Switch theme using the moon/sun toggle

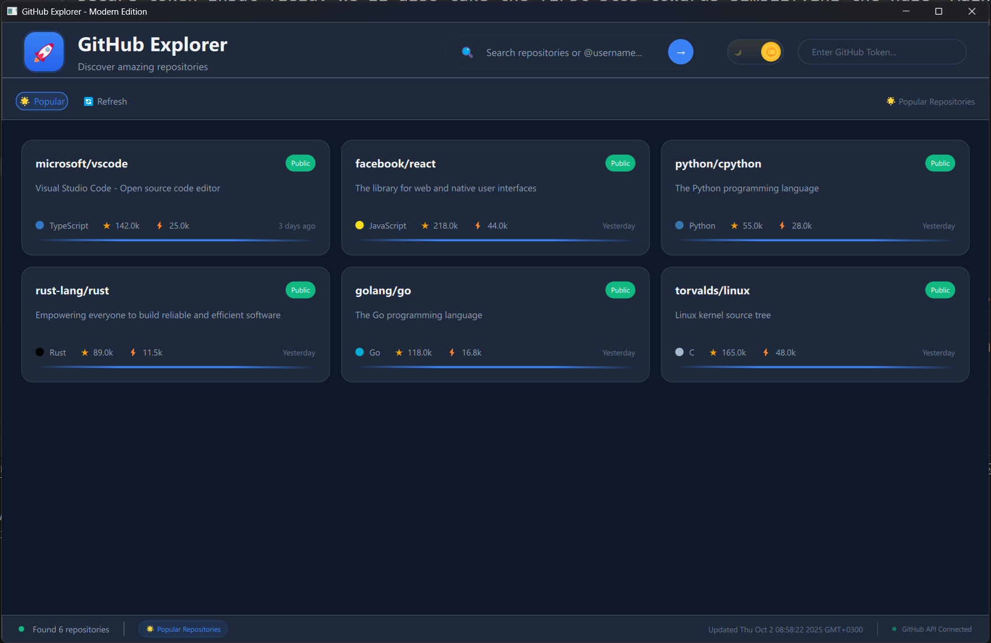click(x=755, y=51)
